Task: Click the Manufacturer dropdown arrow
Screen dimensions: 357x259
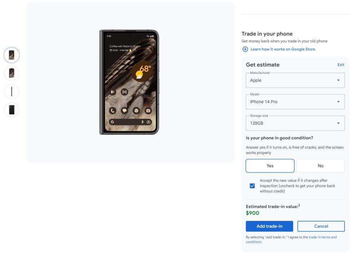Action: tap(338, 80)
